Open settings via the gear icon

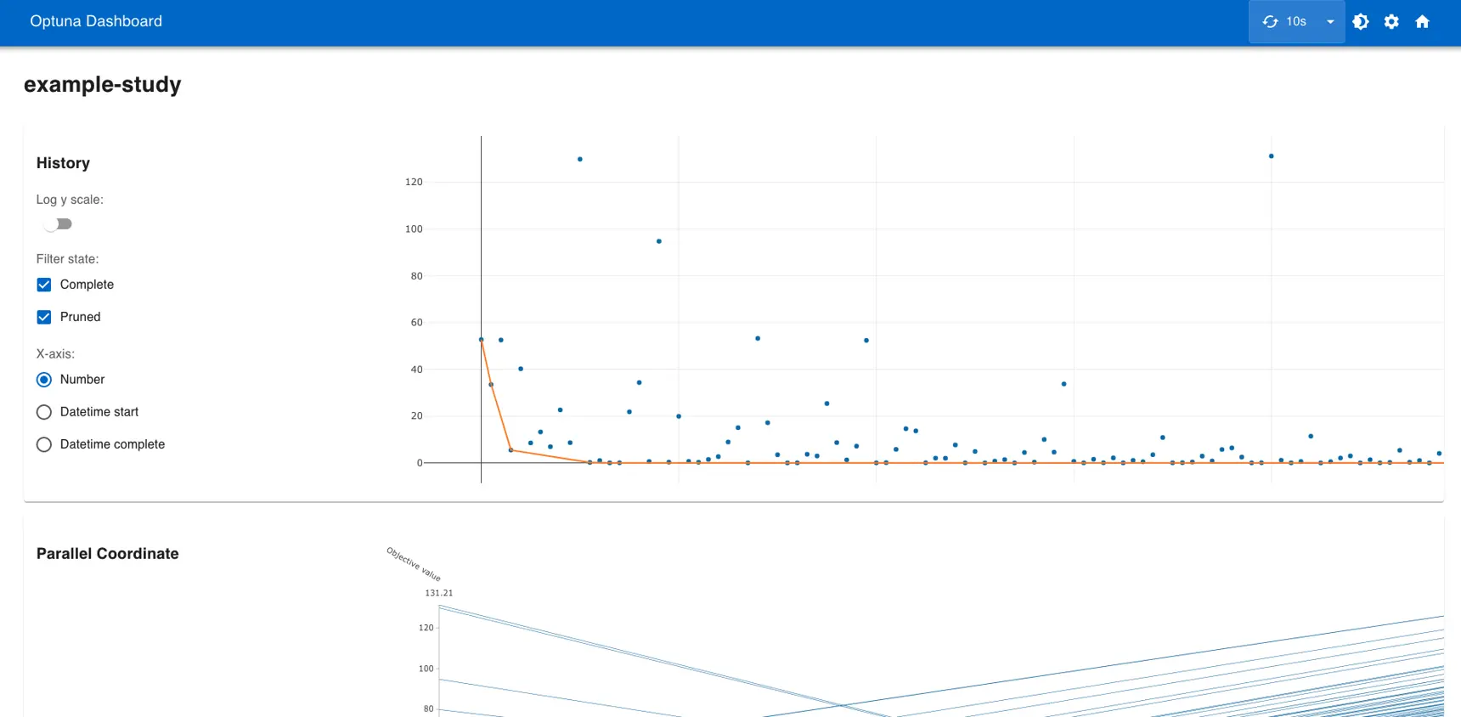point(1391,22)
